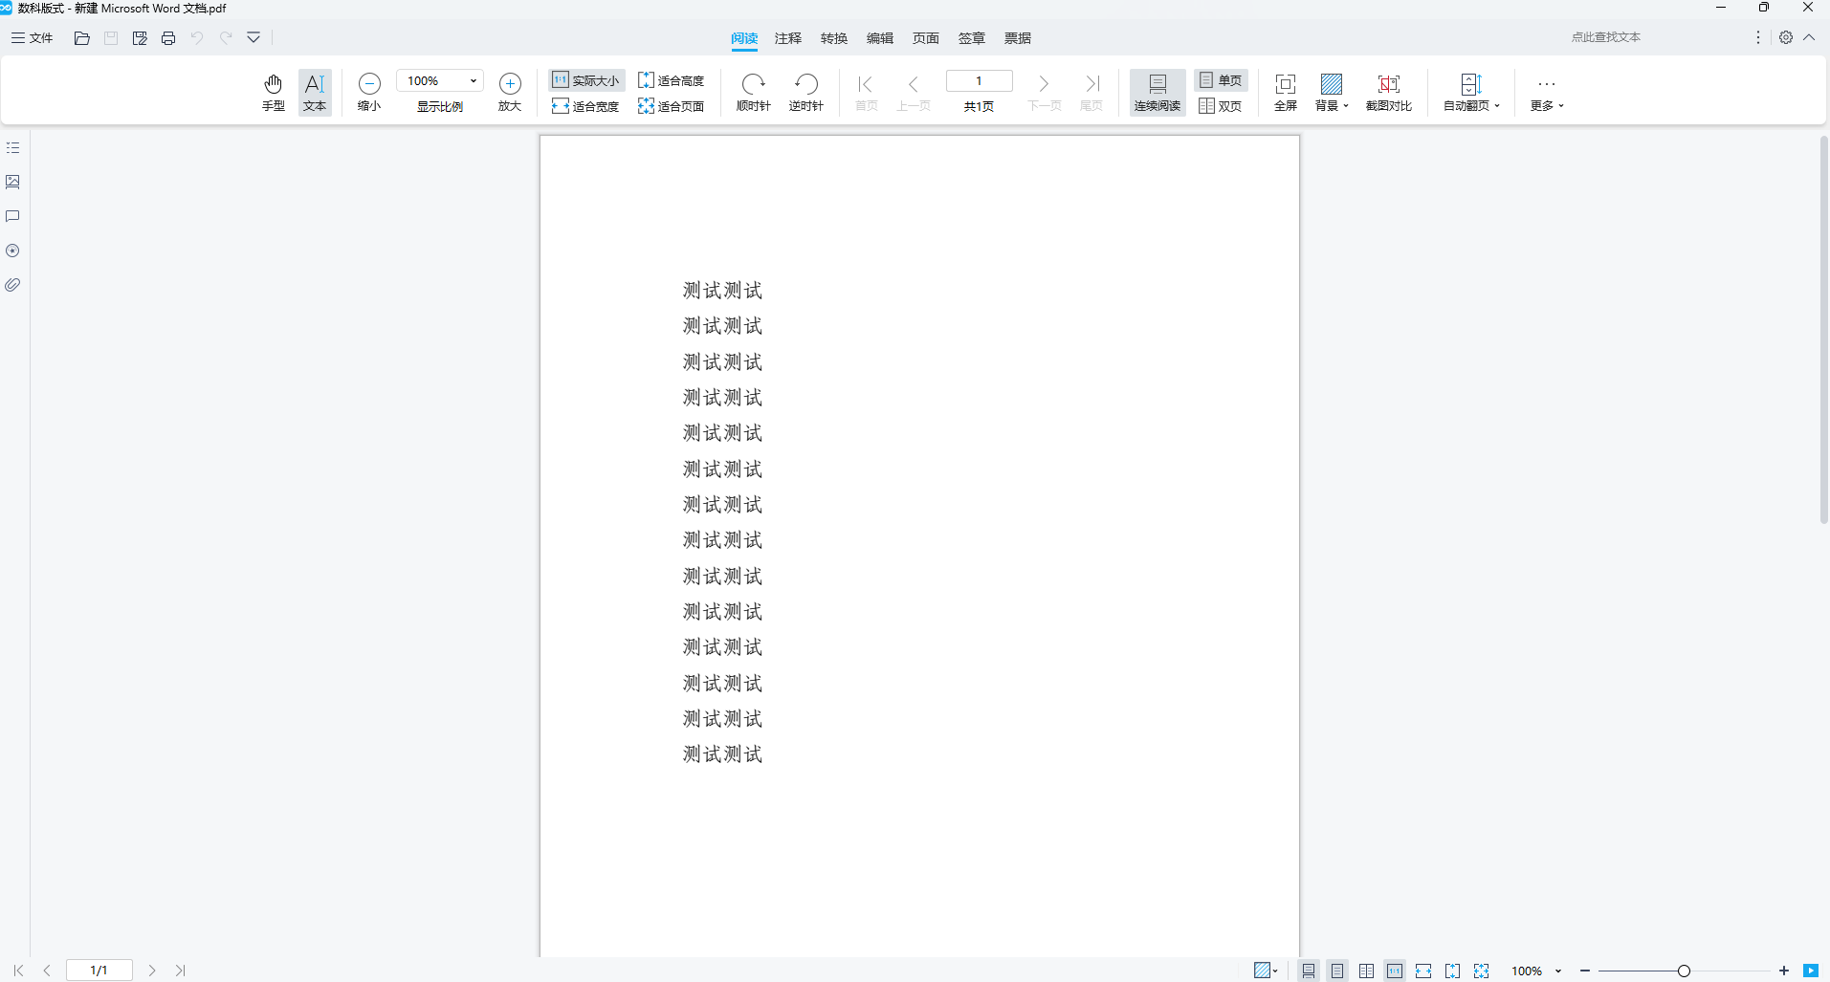1830x982 pixels.
Task: Rotate page counterclockwise (逆时针)
Action: (x=805, y=92)
